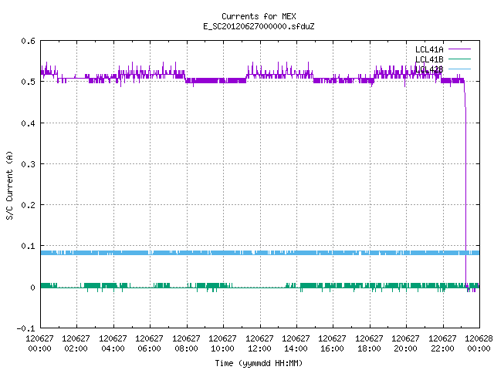Viewport: 494px width, 370px height.
Task: Click the y-axis tick value 0.2
Action: (28, 205)
